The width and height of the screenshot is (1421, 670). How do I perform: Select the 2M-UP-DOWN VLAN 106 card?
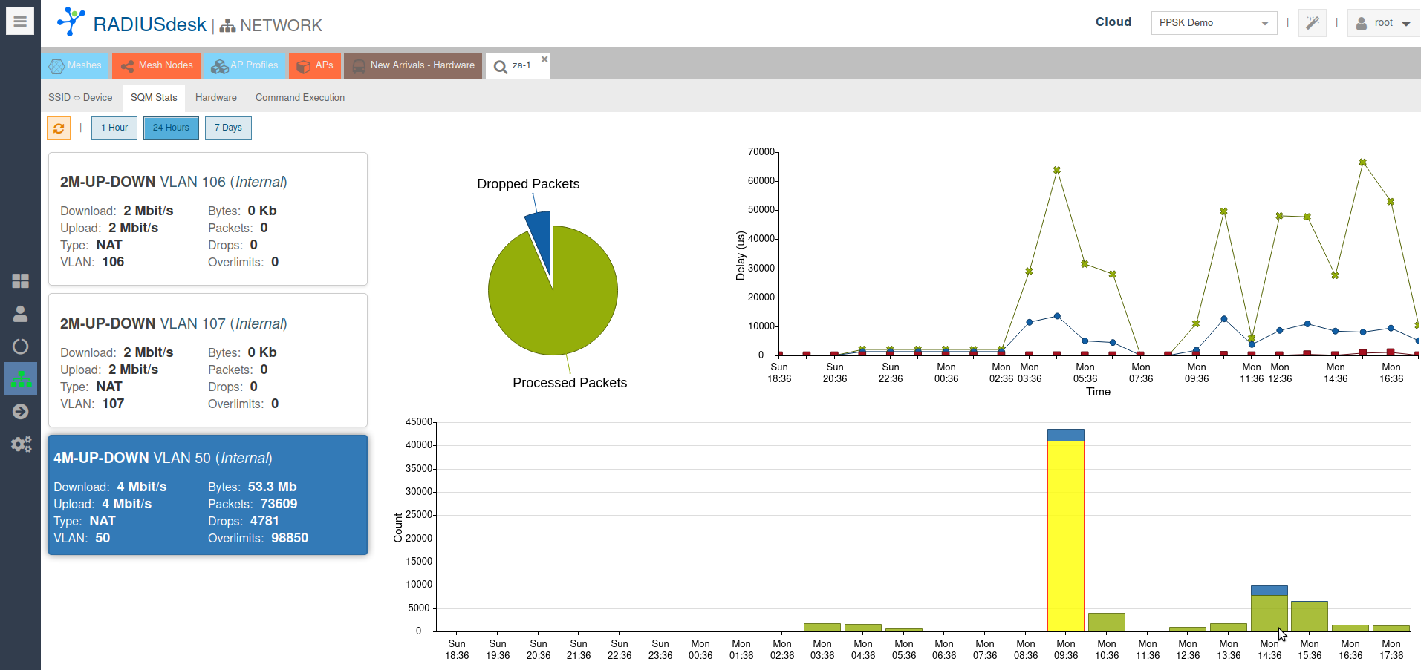coord(208,219)
